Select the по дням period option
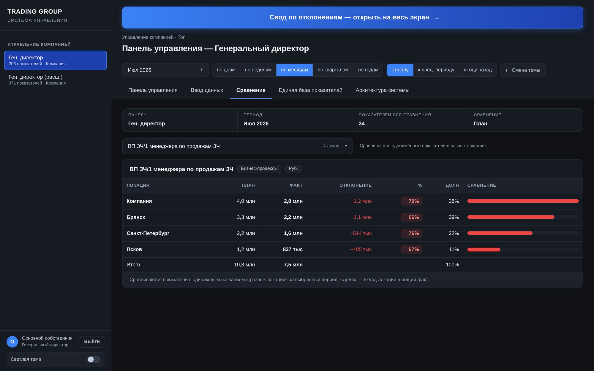Screen dimensions: 594x371 click(x=226, y=70)
